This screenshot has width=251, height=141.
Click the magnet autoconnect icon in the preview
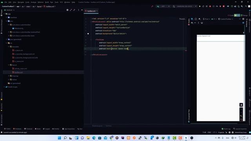click(x=202, y=23)
